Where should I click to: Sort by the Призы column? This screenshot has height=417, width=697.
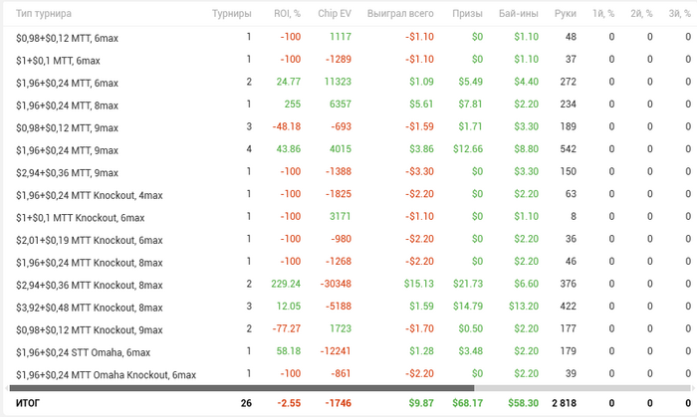tap(467, 14)
